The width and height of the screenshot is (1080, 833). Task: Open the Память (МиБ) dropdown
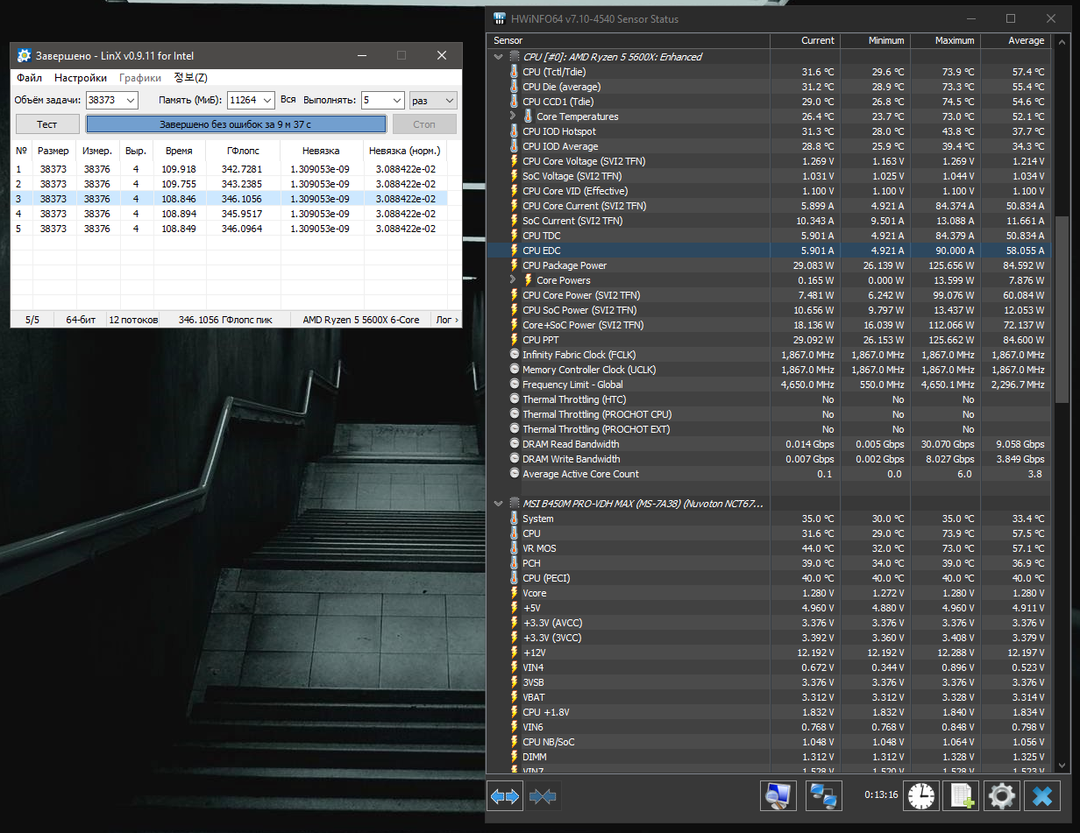coord(267,101)
